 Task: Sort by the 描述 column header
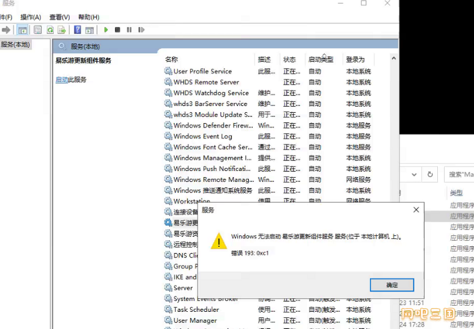click(x=264, y=59)
